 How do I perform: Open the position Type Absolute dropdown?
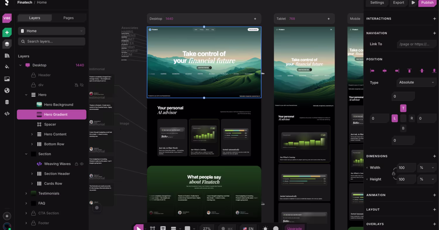click(x=416, y=82)
